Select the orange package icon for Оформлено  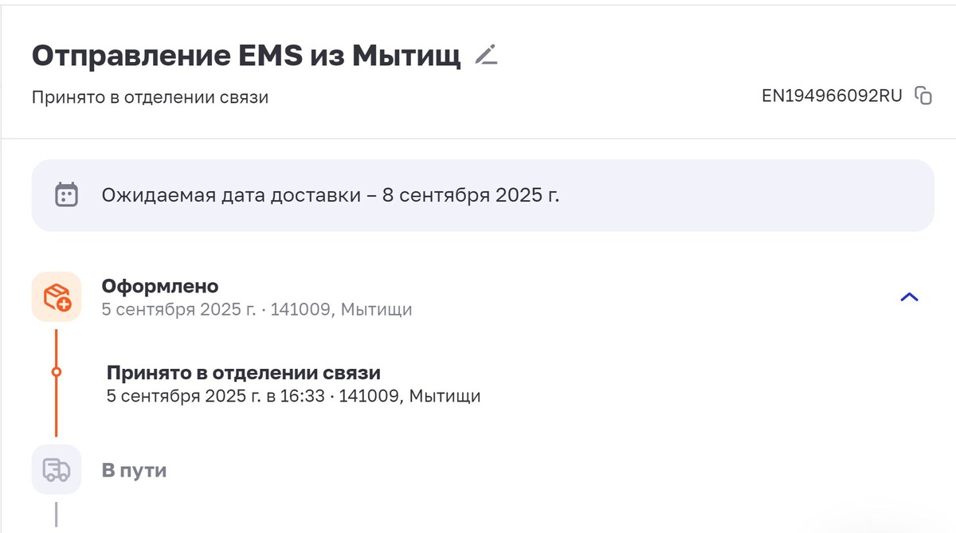56,296
